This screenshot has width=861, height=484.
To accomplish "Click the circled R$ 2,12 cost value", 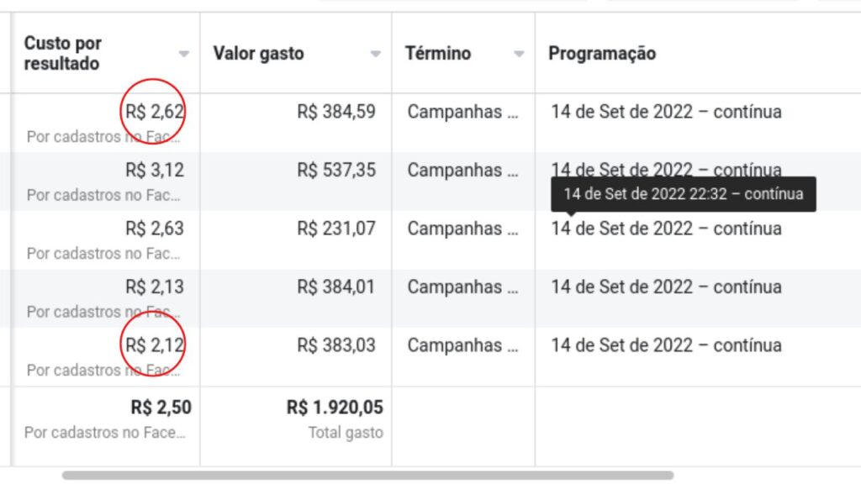I will [x=155, y=345].
